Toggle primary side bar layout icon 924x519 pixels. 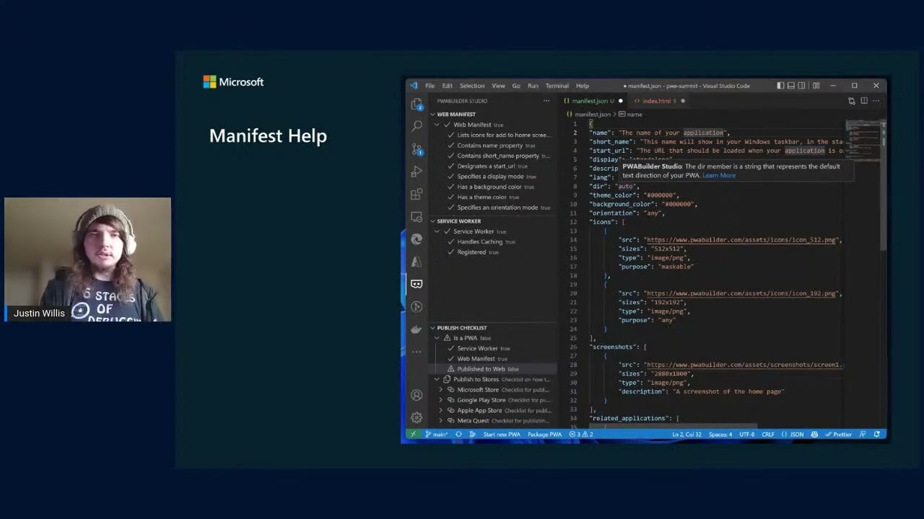pyautogui.click(x=780, y=86)
